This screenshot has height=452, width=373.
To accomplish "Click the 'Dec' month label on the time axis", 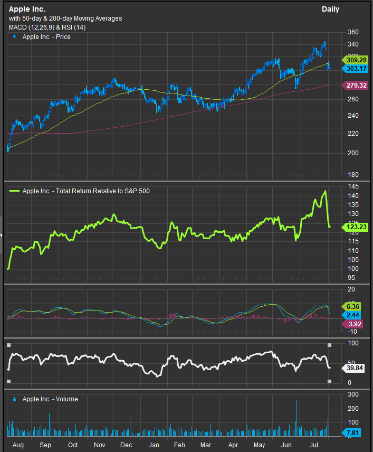I will (x=126, y=445).
